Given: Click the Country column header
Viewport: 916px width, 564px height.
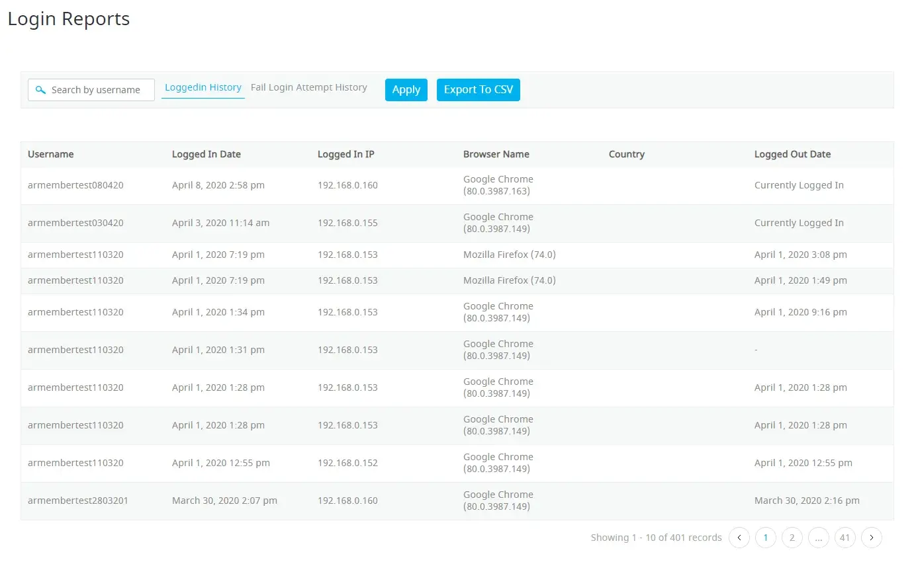Looking at the screenshot, I should [626, 154].
